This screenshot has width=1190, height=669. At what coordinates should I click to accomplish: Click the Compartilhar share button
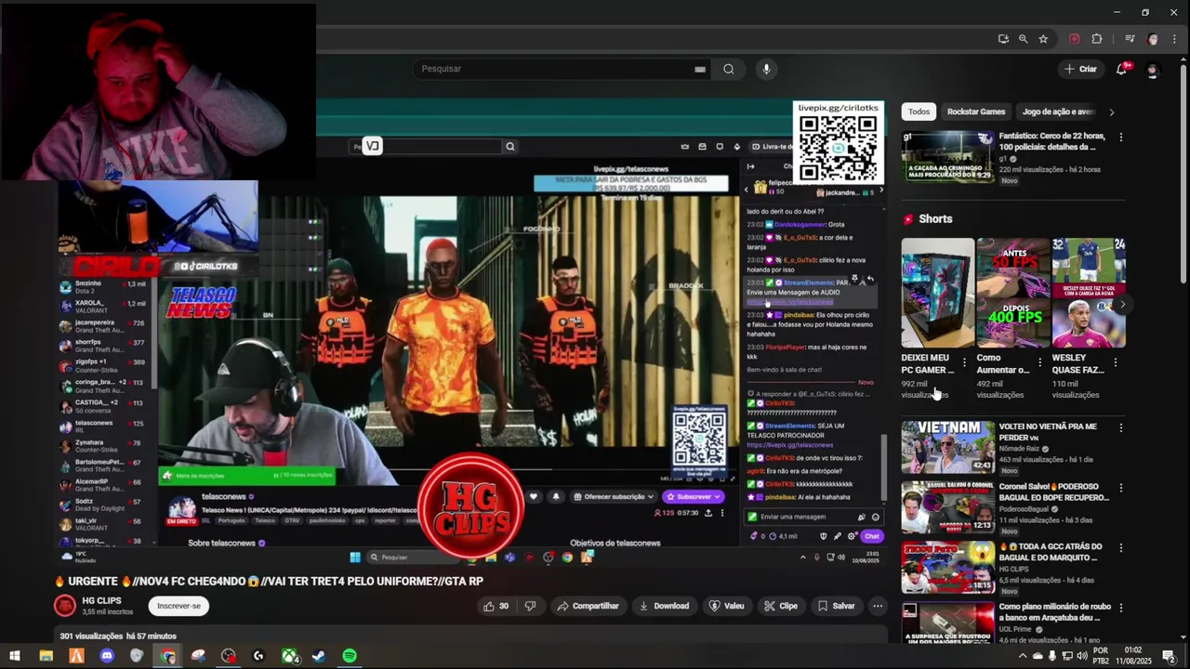click(x=588, y=606)
